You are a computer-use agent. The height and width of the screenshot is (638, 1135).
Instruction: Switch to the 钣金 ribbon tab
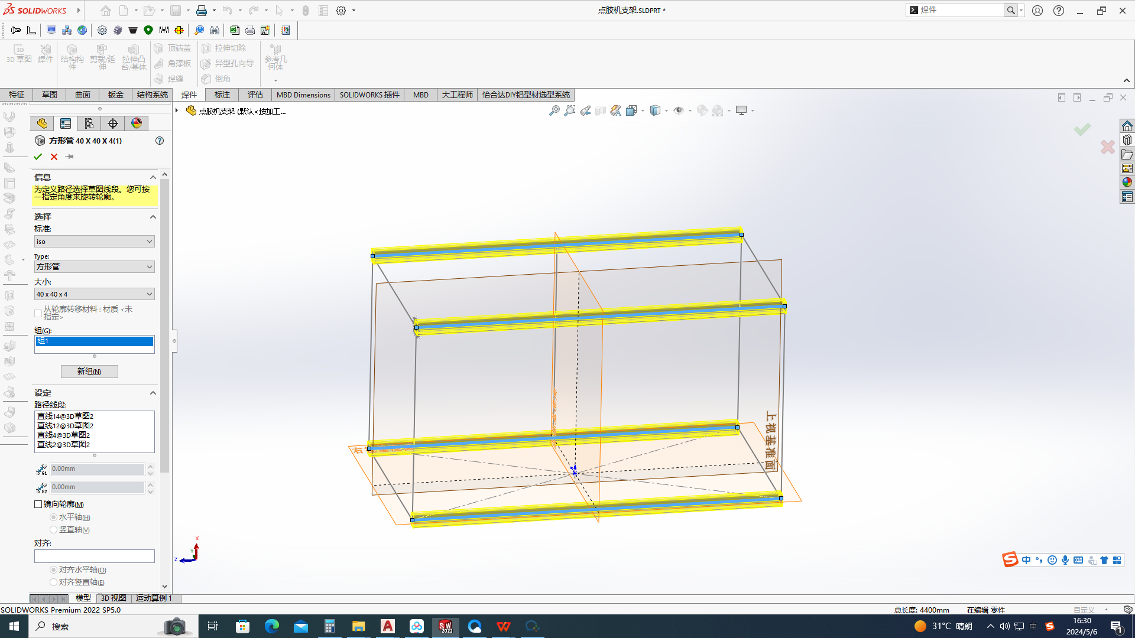[116, 95]
